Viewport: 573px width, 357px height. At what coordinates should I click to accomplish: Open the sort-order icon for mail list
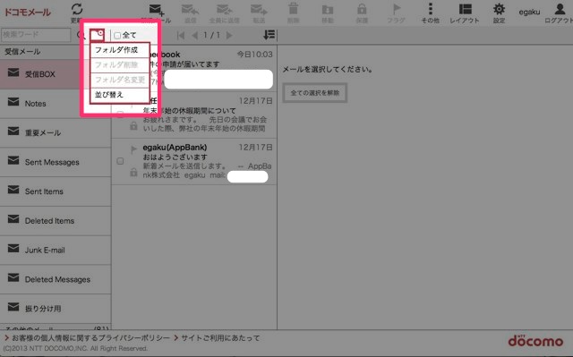[x=269, y=35]
